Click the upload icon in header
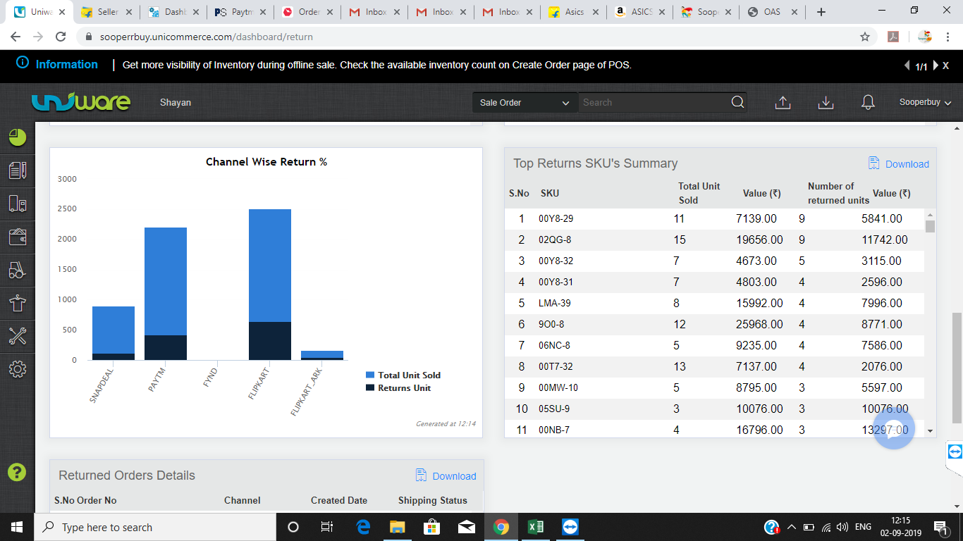The width and height of the screenshot is (963, 541). tap(783, 103)
